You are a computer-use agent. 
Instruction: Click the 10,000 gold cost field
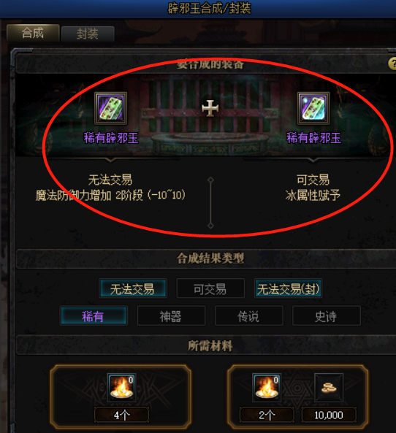[x=329, y=415]
